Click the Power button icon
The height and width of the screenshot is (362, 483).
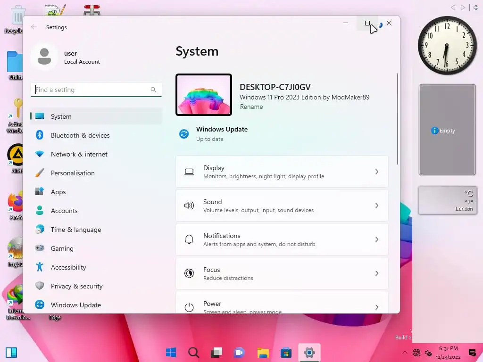coord(189,307)
